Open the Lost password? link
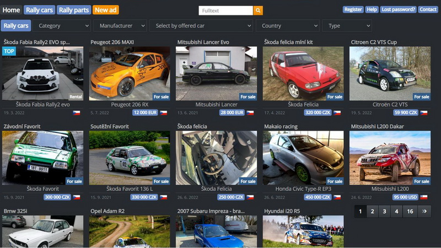 [x=398, y=10]
